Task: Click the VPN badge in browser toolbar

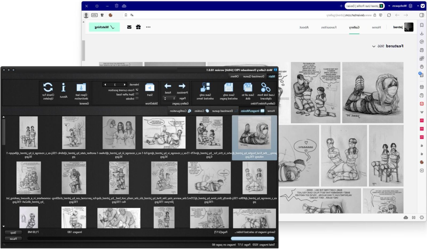Action: point(94,15)
